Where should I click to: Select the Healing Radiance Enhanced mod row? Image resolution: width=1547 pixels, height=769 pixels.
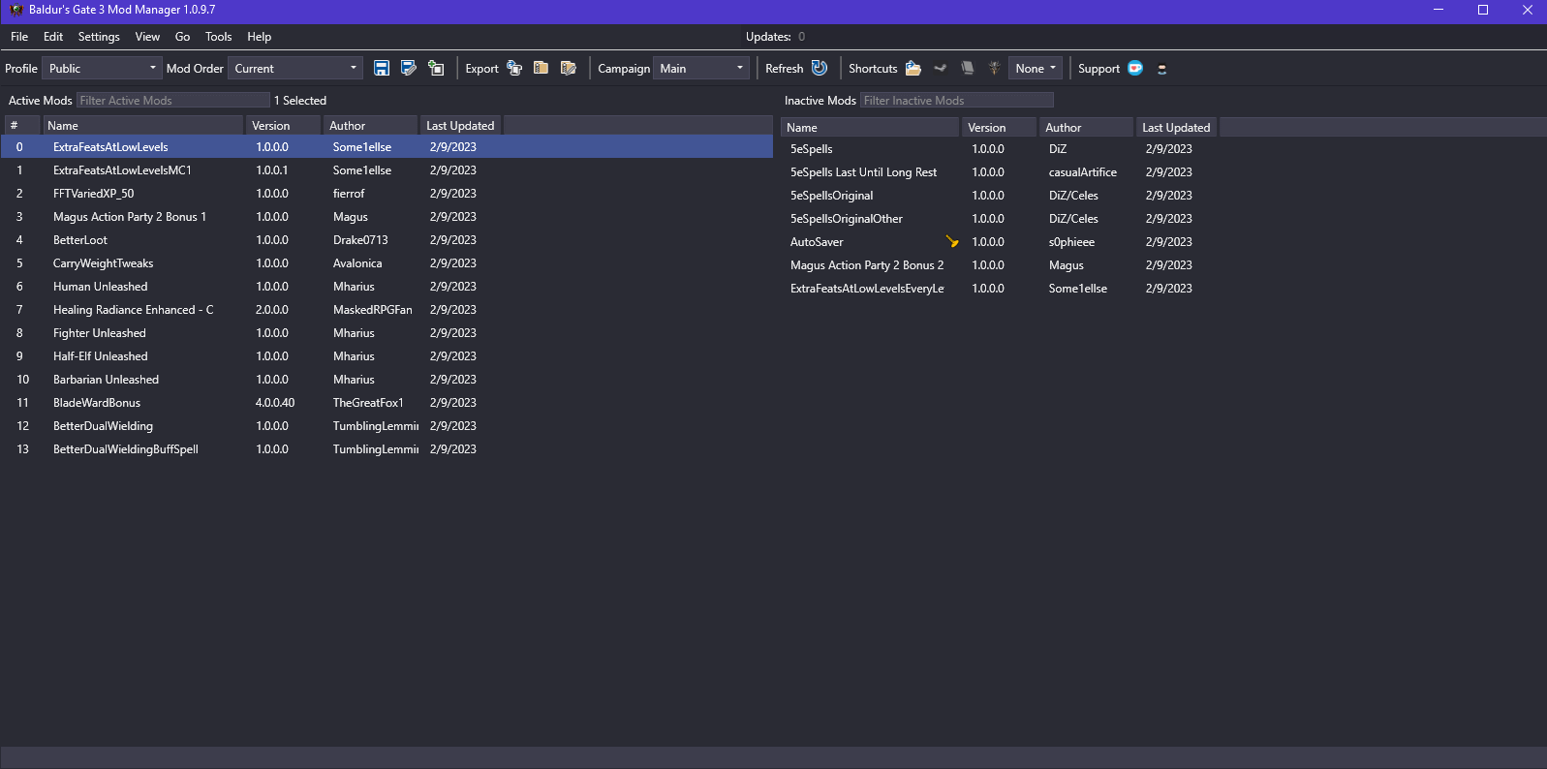(387, 309)
